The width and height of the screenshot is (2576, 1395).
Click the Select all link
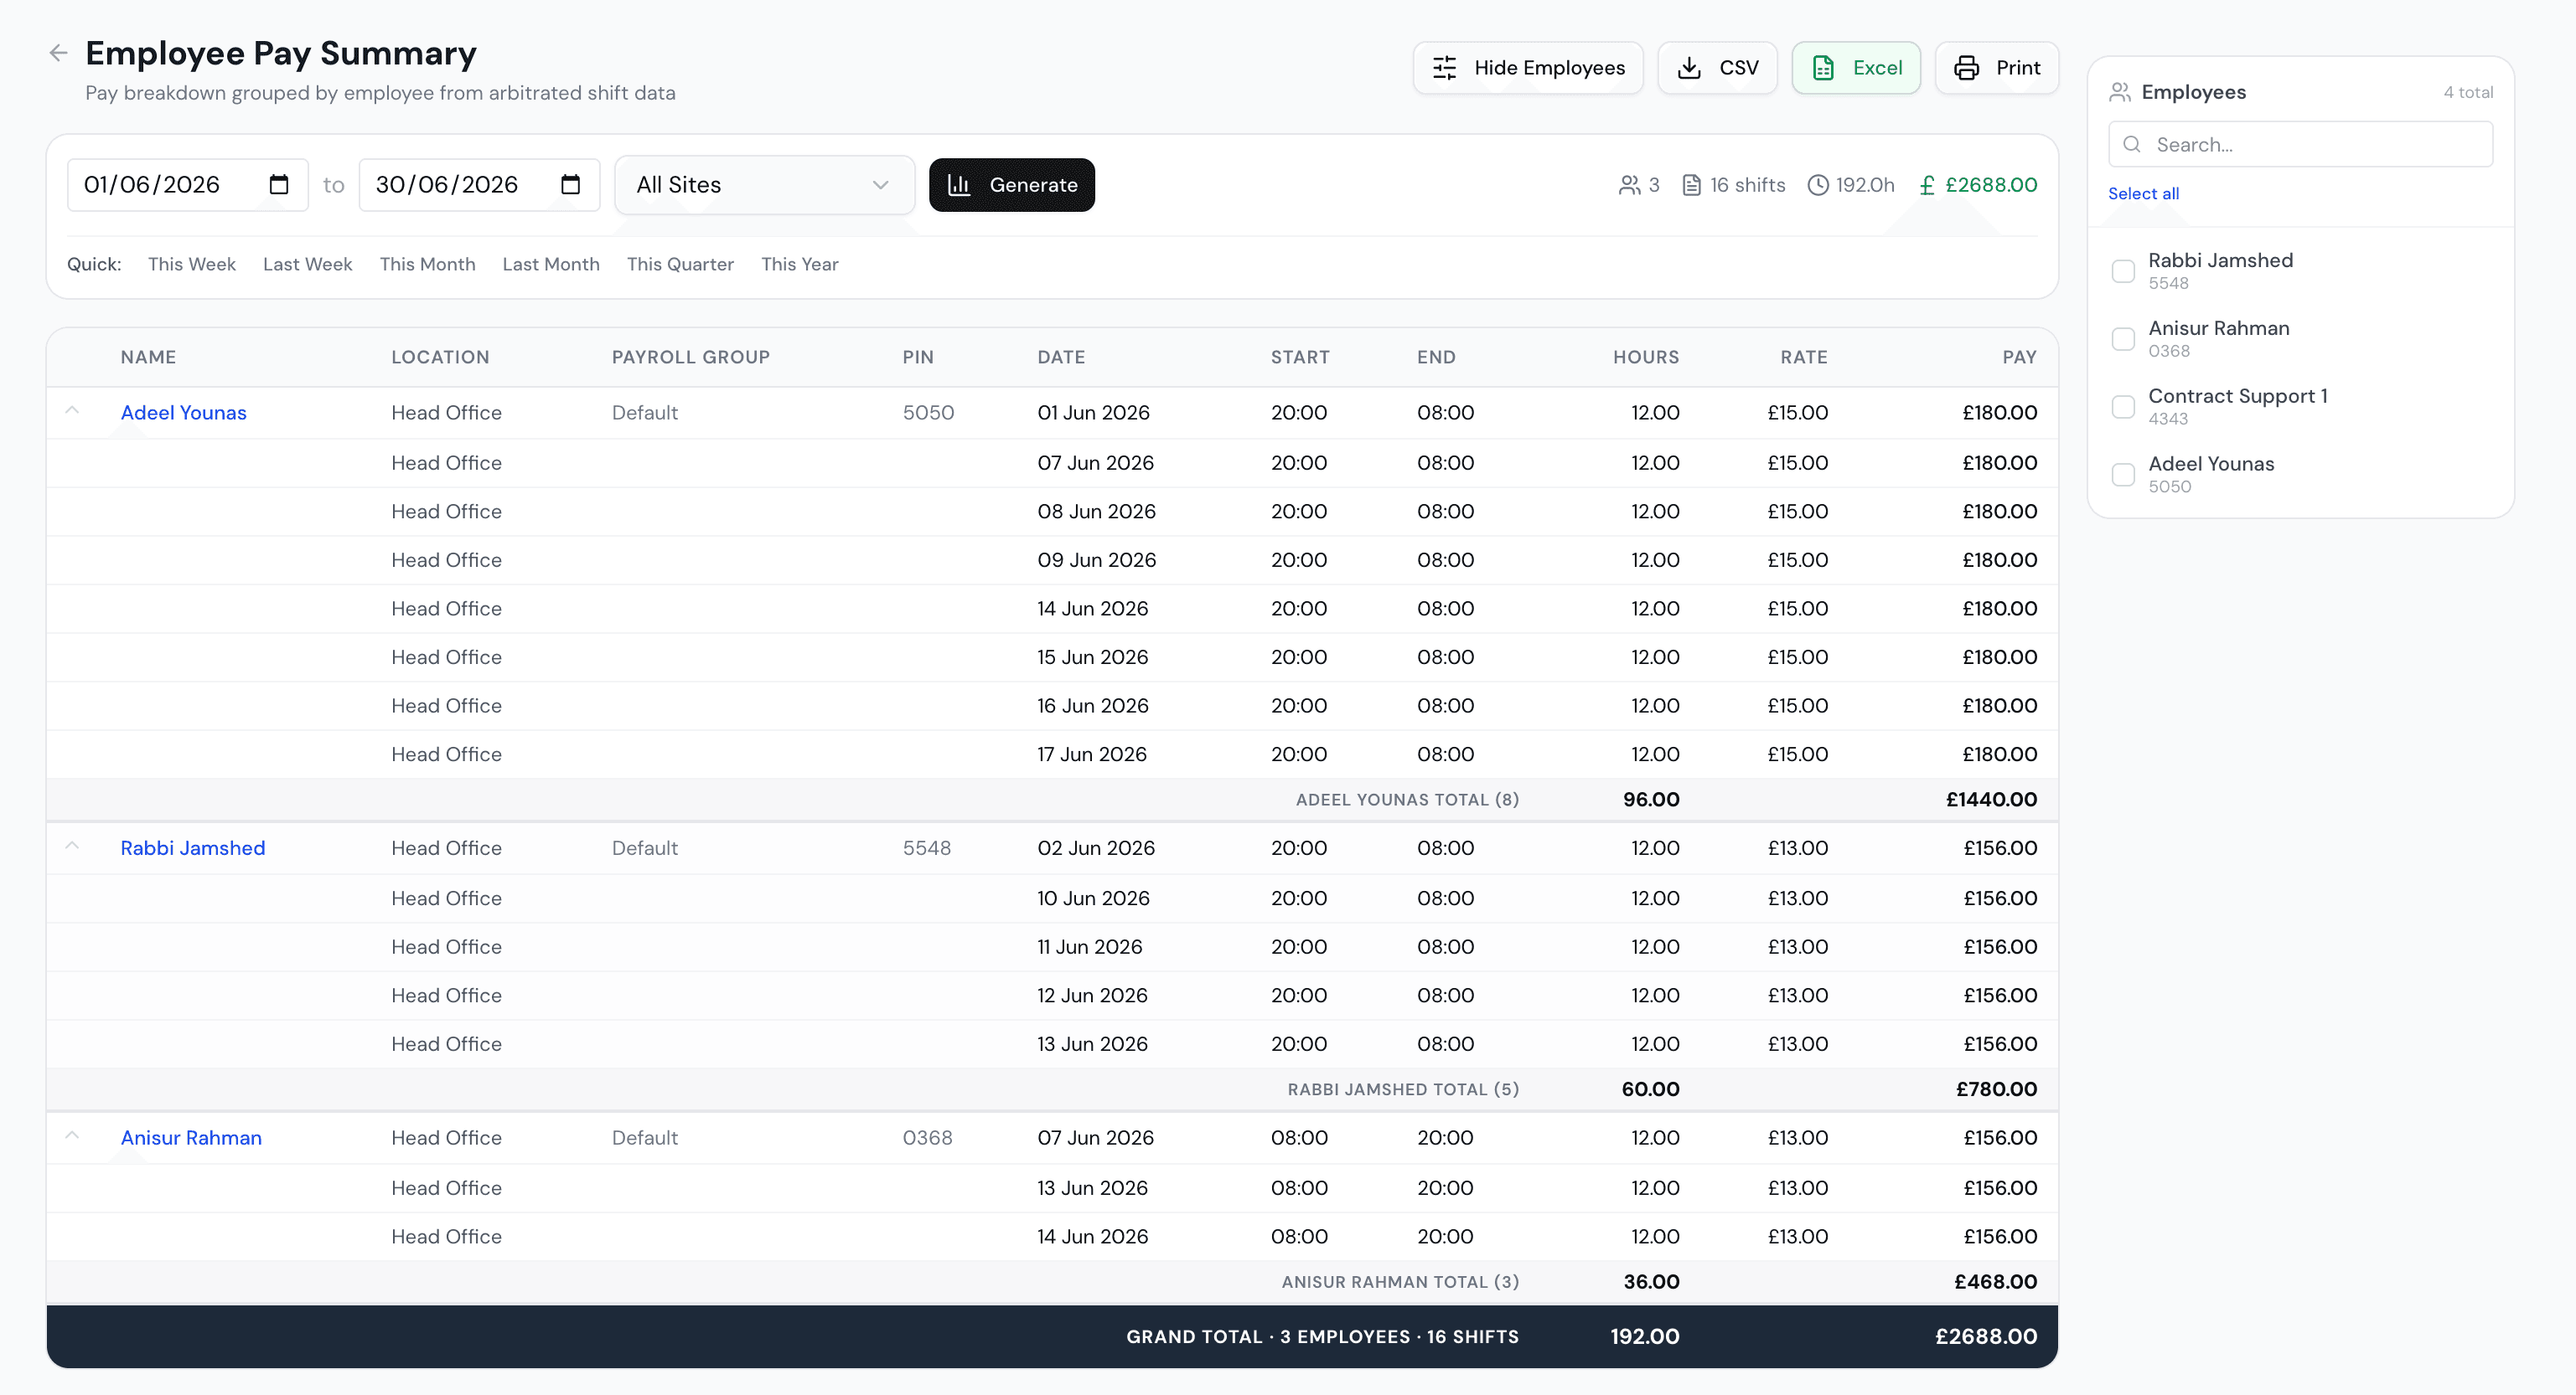[x=2143, y=194]
